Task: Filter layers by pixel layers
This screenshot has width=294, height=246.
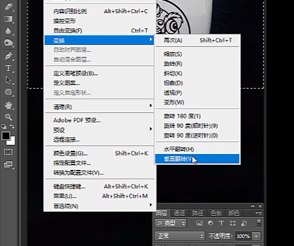Action: [199, 223]
